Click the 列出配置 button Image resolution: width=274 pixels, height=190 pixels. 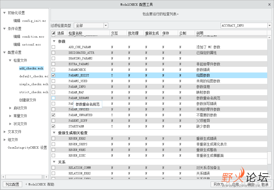12,184
